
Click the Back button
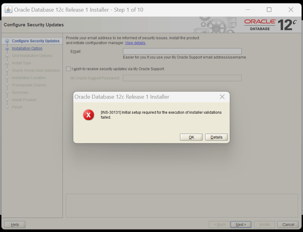point(219,224)
